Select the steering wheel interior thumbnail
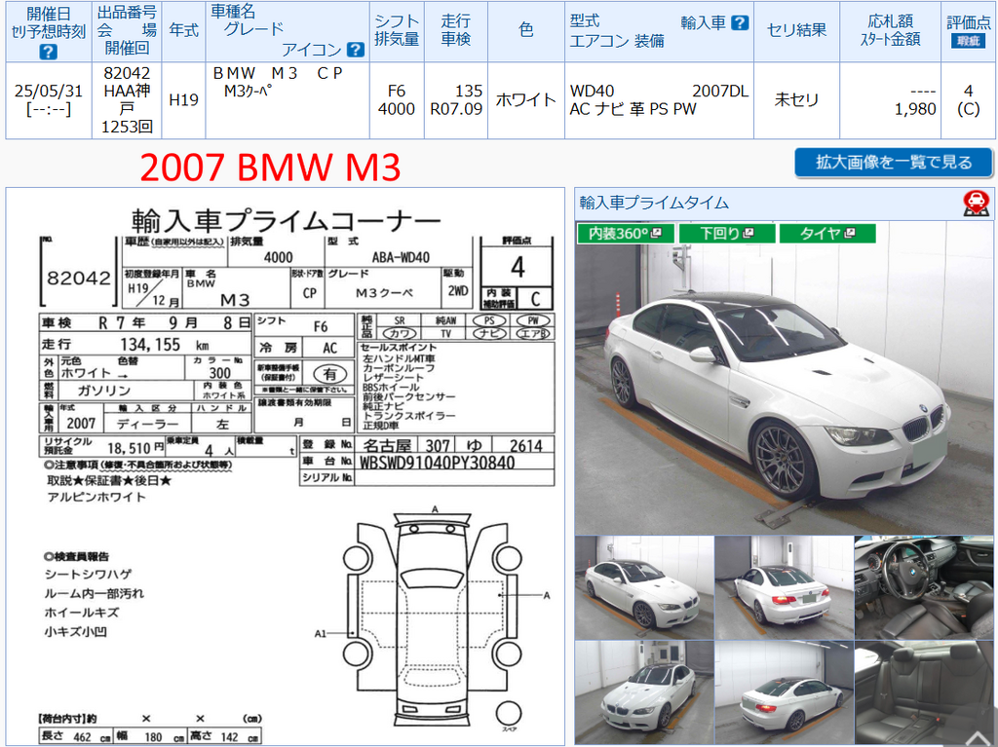Screen dimensions: 998x747 pyautogui.click(x=924, y=587)
